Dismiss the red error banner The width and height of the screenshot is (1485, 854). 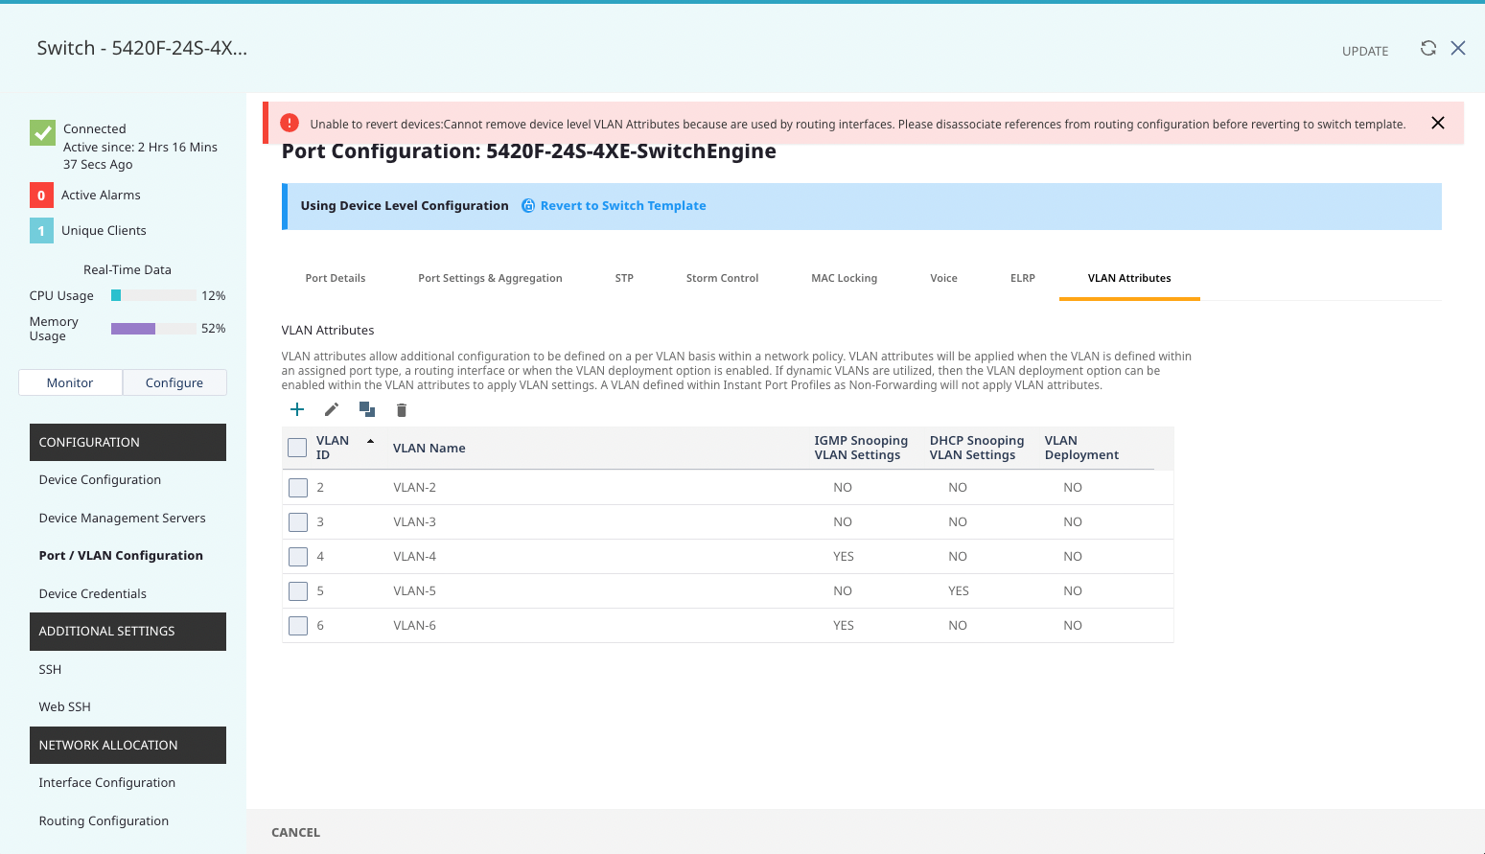coord(1437,123)
